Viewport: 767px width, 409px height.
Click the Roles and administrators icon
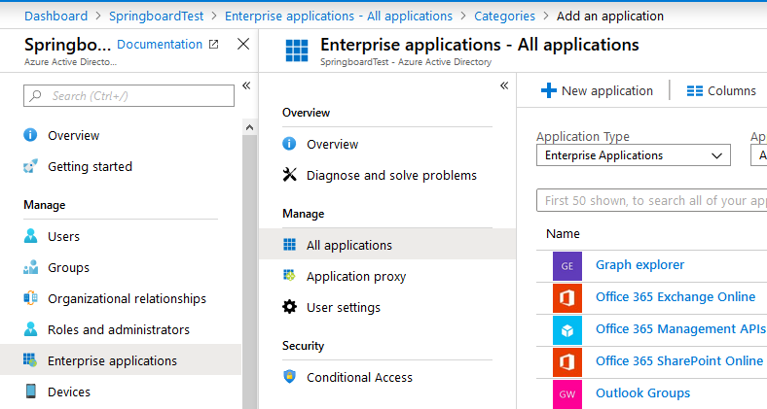[30, 329]
